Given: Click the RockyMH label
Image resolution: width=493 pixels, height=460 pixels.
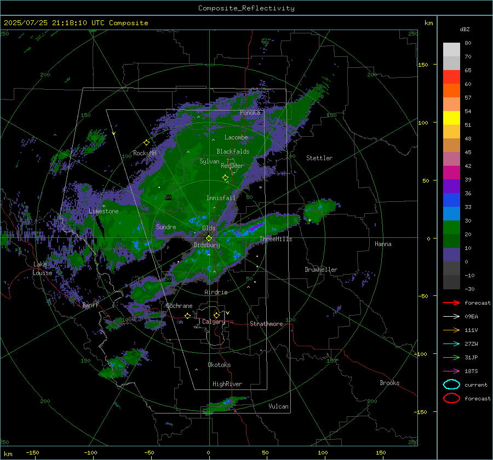Looking at the screenshot, I should tap(145, 153).
